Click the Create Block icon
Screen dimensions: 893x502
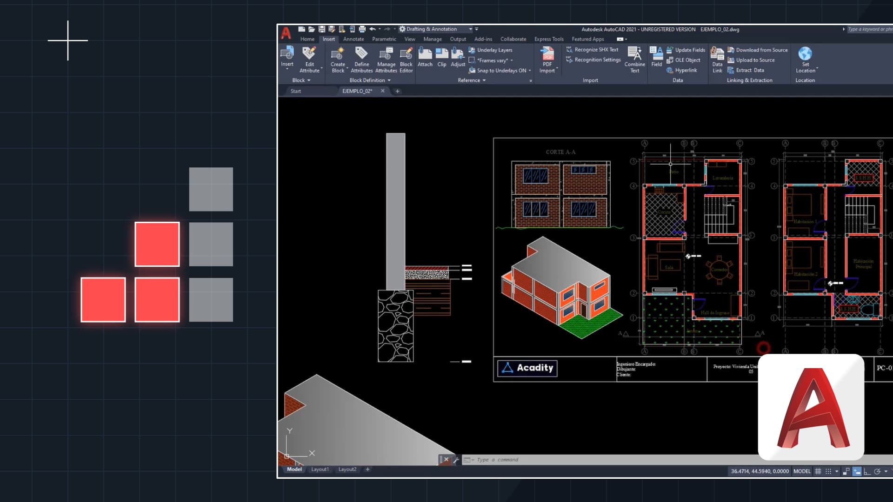click(x=338, y=54)
